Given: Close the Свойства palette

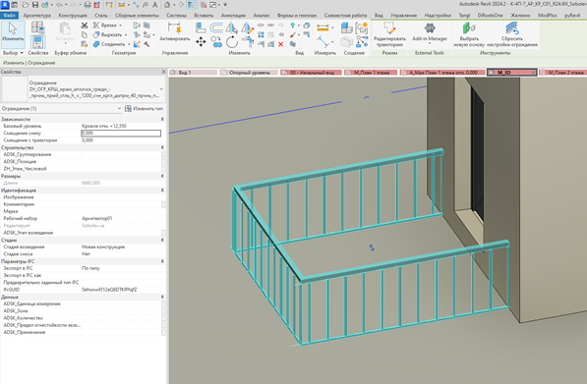Looking at the screenshot, I should tap(163, 72).
